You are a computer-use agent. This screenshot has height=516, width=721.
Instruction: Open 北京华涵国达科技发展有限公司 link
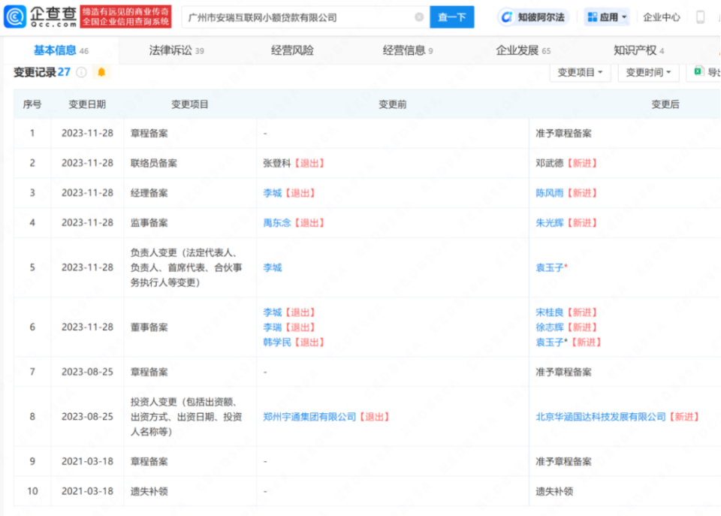click(x=601, y=417)
